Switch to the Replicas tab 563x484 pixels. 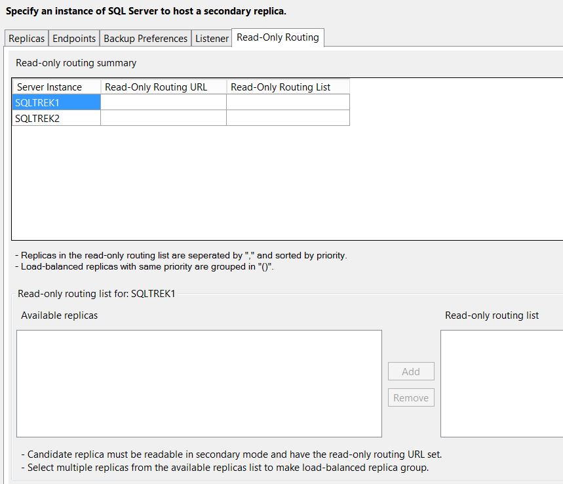[x=26, y=39]
